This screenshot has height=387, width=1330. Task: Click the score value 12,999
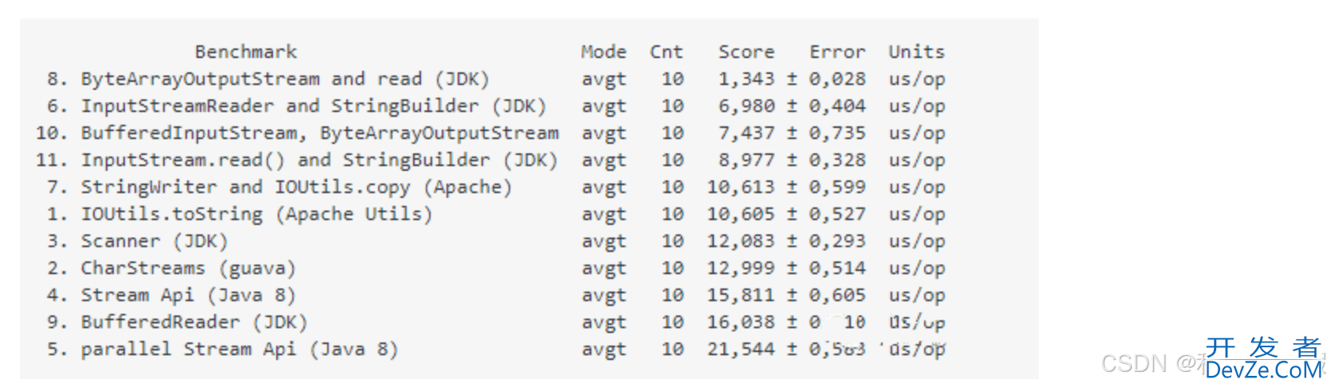(741, 269)
